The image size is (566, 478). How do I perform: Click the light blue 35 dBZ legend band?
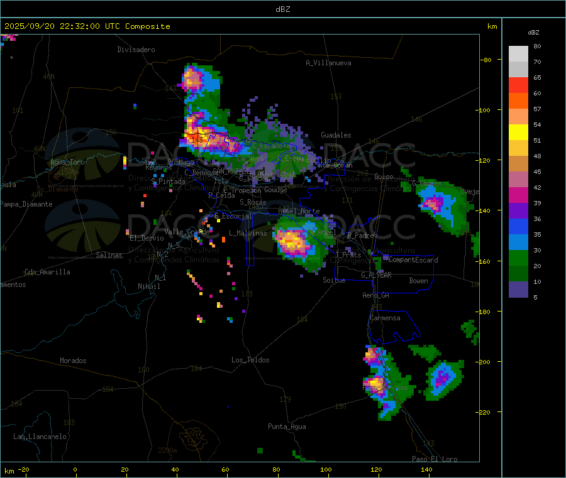pyautogui.click(x=518, y=242)
